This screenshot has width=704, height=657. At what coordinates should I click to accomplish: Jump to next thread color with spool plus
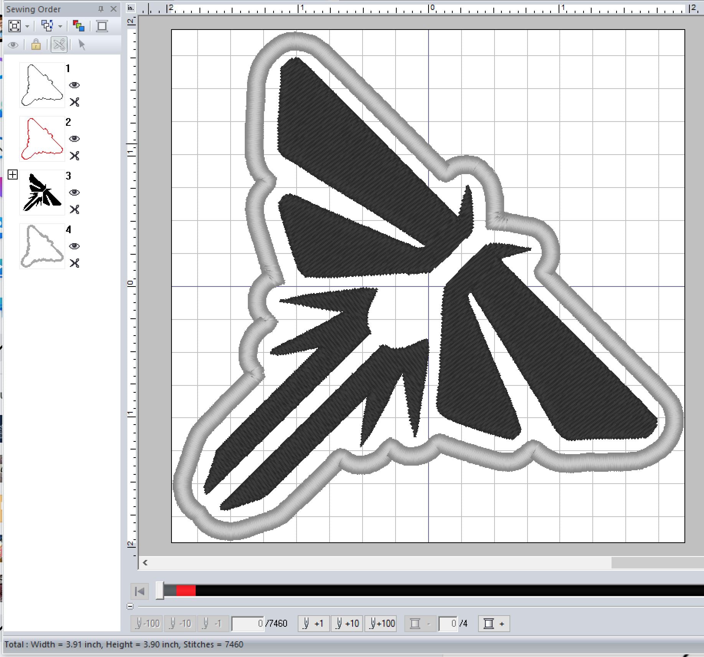tap(494, 624)
